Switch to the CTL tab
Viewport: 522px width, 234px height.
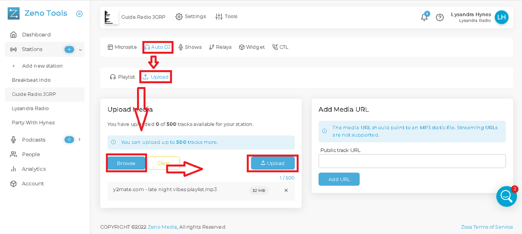[x=281, y=47]
